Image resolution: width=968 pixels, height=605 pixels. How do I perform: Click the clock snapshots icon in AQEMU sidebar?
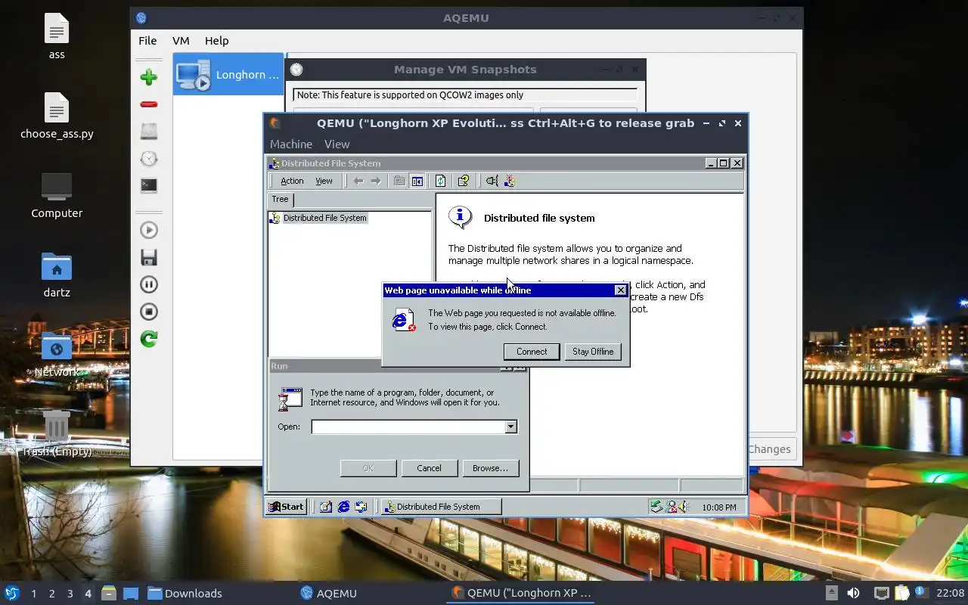coord(149,158)
